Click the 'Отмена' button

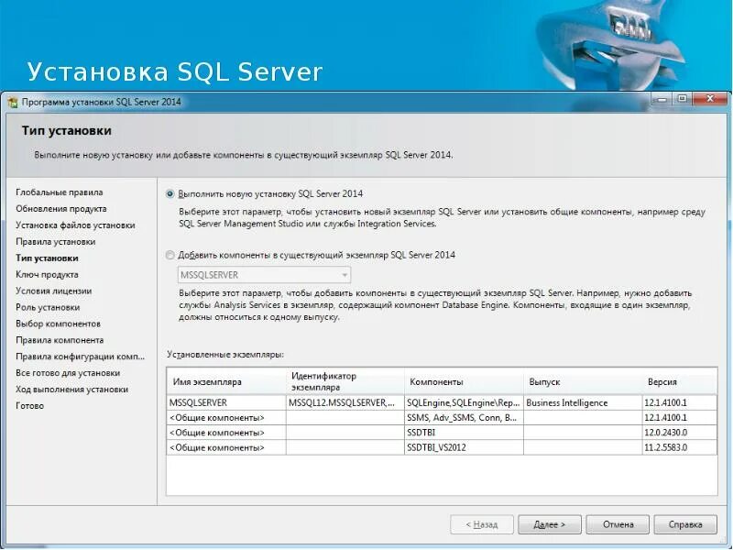(x=618, y=524)
